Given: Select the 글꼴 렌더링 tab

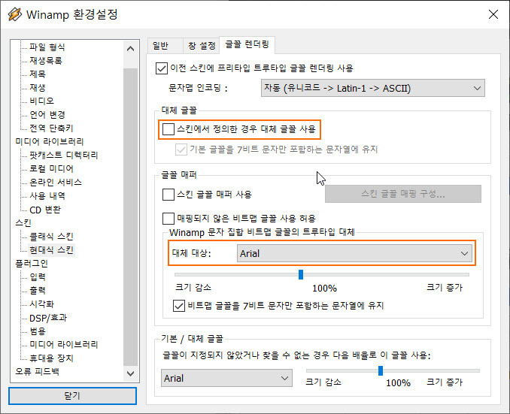Looking at the screenshot, I should [247, 44].
